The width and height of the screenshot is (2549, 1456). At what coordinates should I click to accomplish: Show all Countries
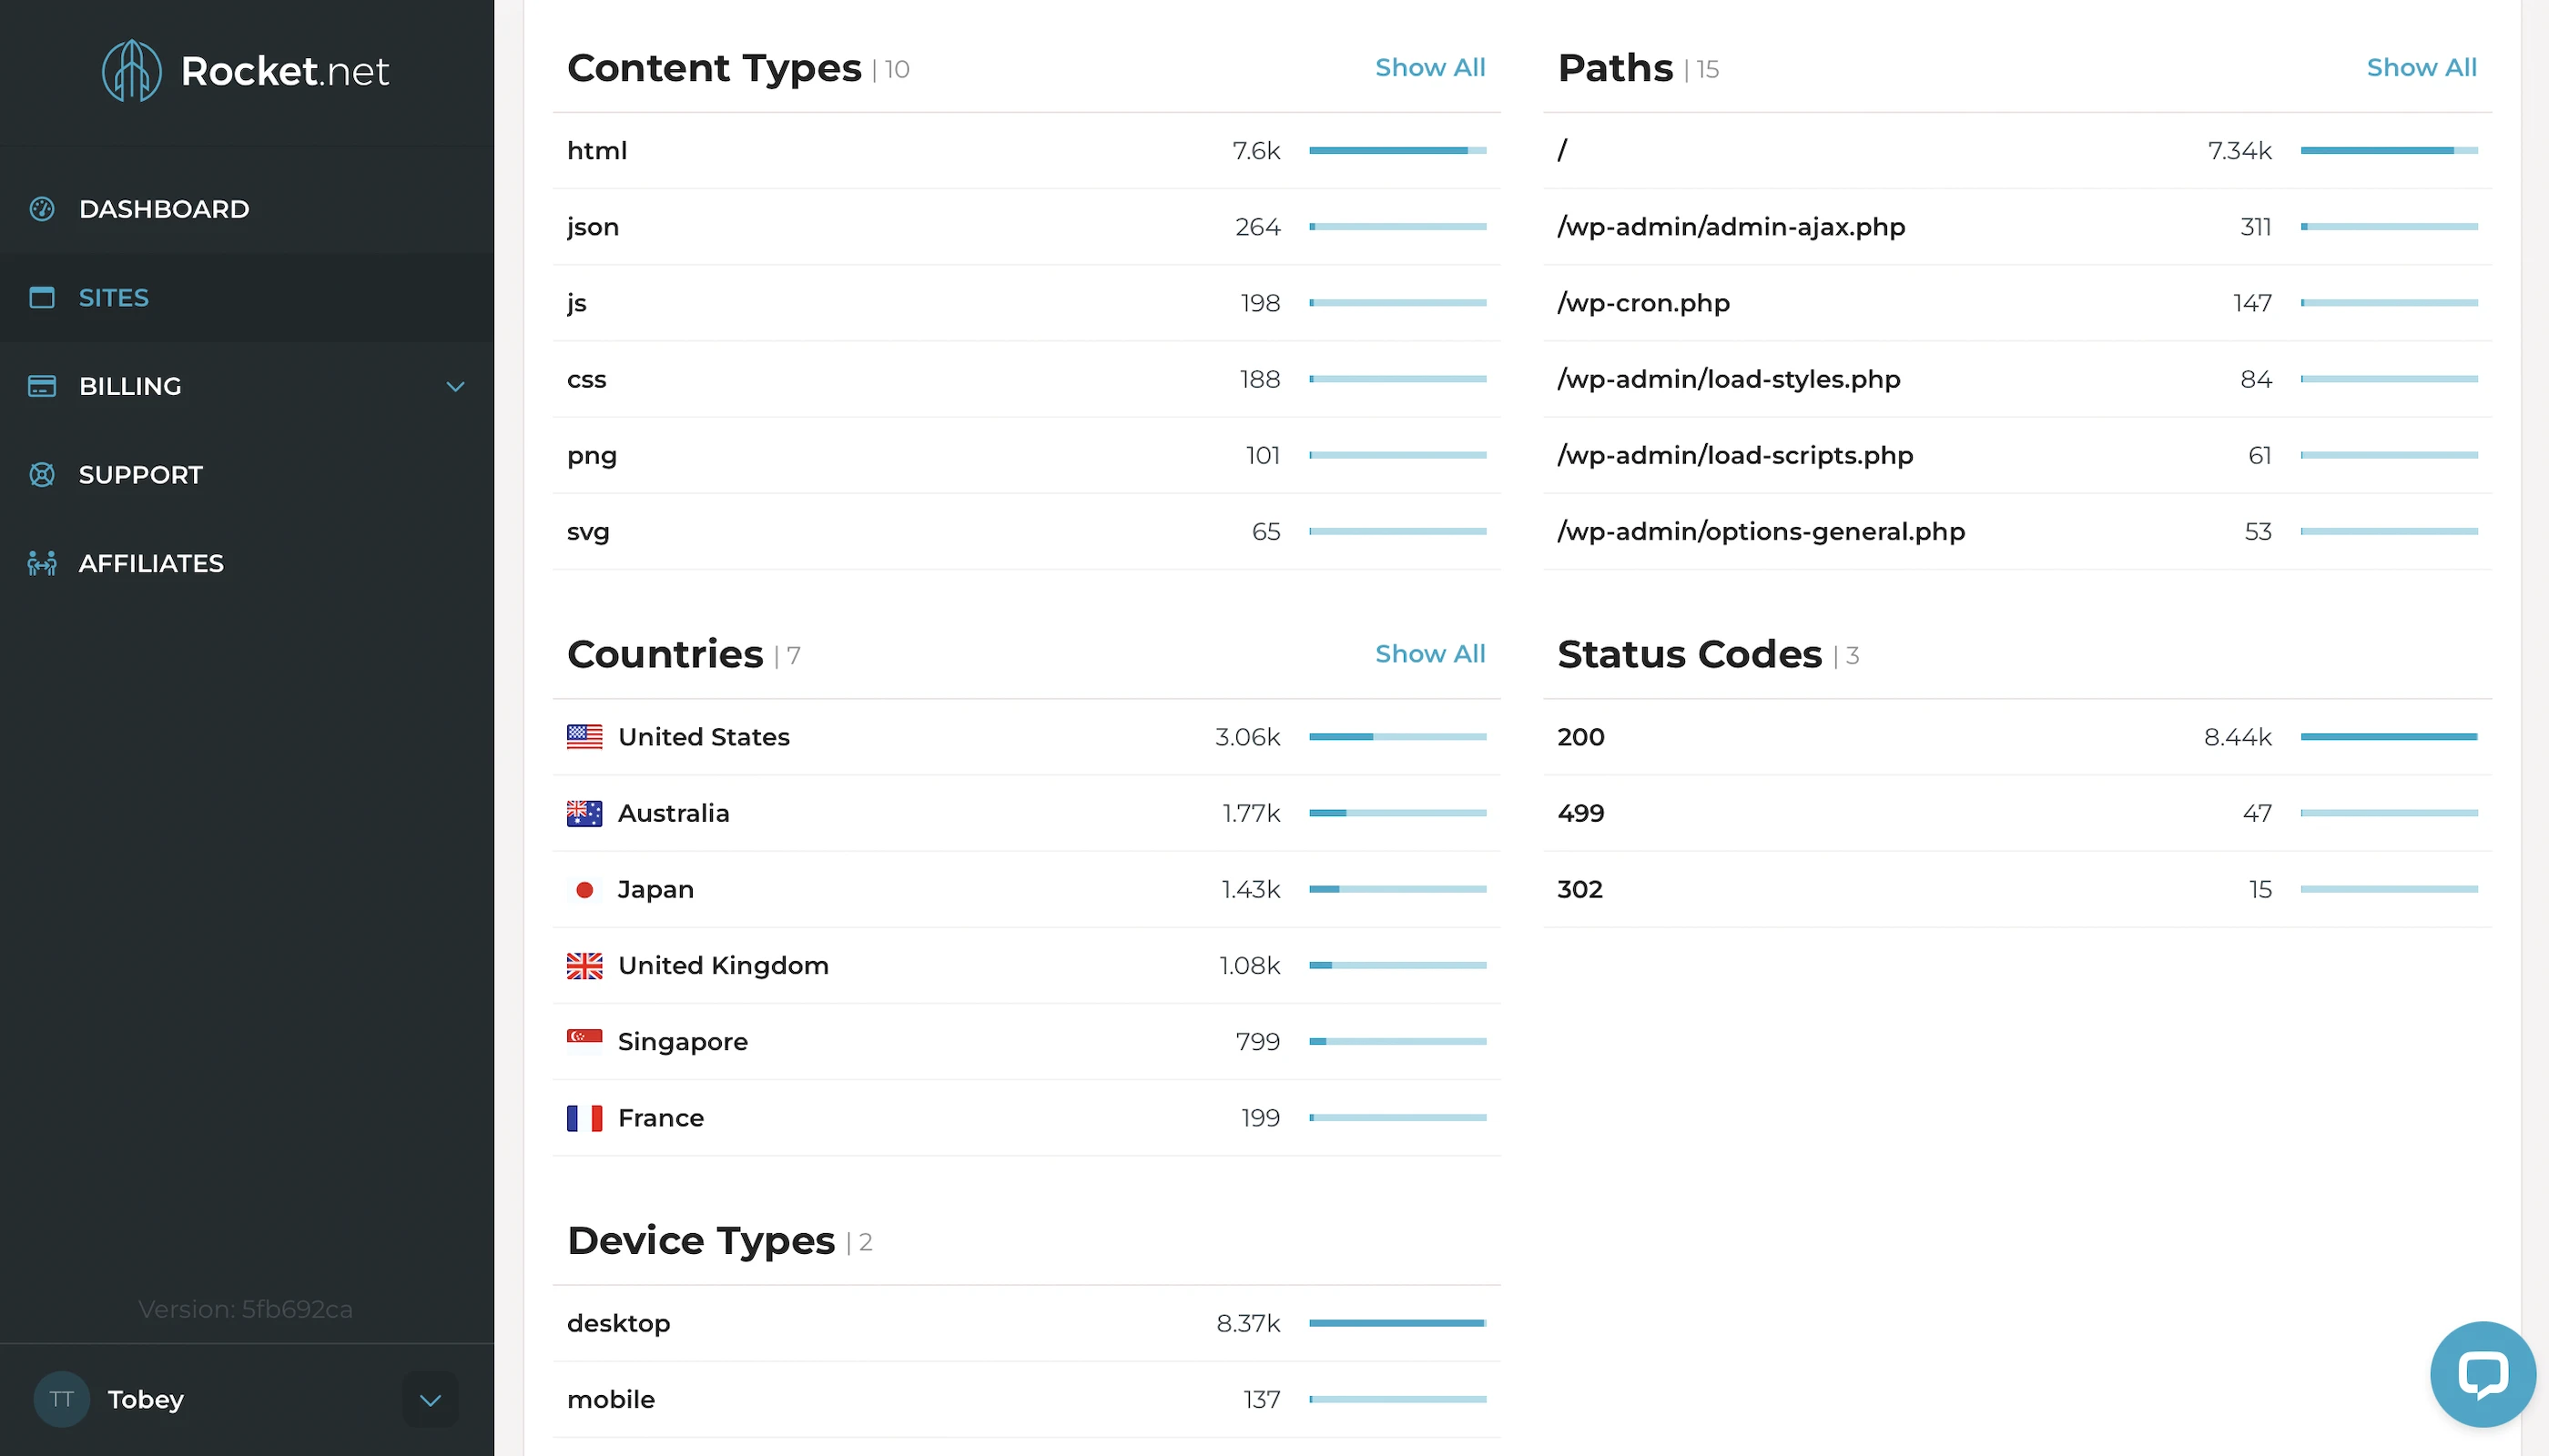coord(1429,654)
